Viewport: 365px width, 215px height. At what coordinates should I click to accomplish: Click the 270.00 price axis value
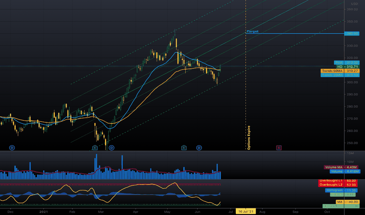[352, 118]
